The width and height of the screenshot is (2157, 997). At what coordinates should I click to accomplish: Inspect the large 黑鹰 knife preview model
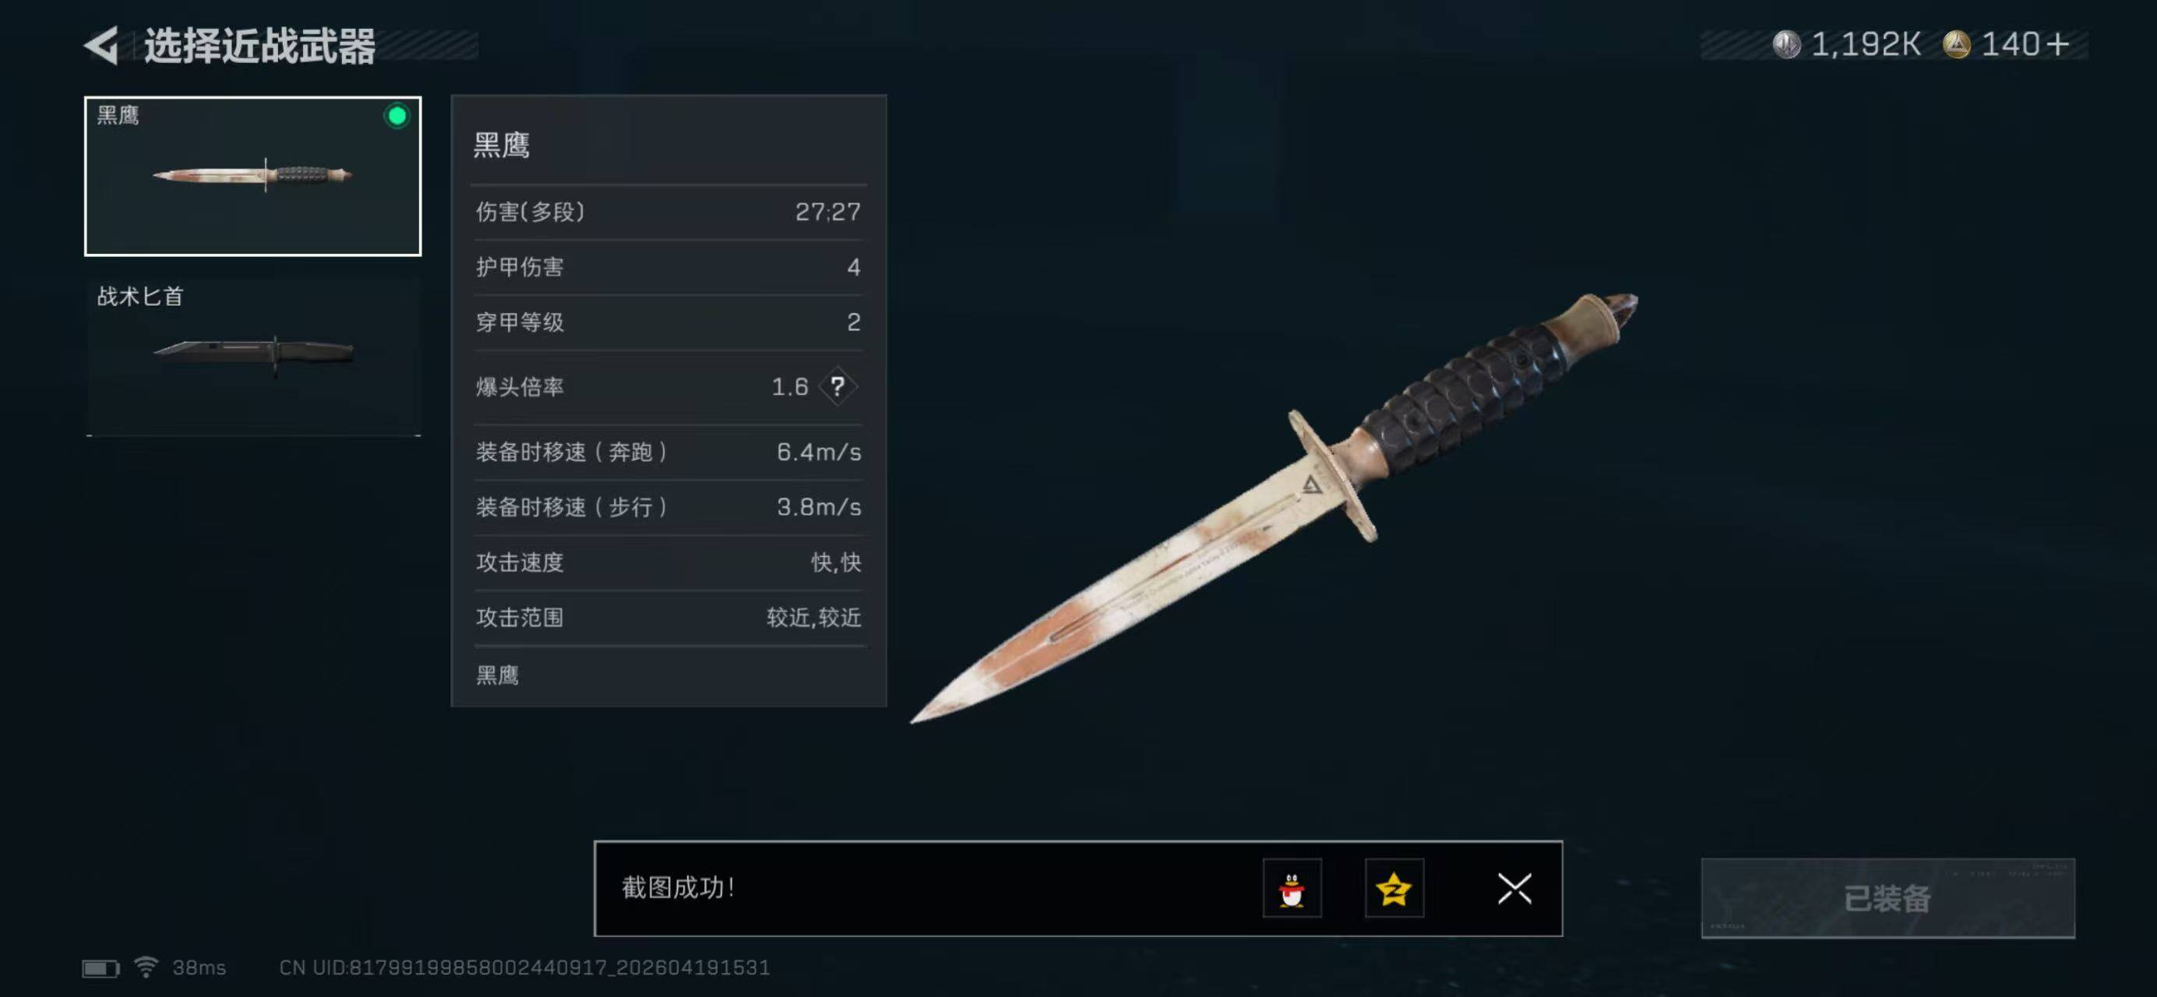click(x=1273, y=508)
